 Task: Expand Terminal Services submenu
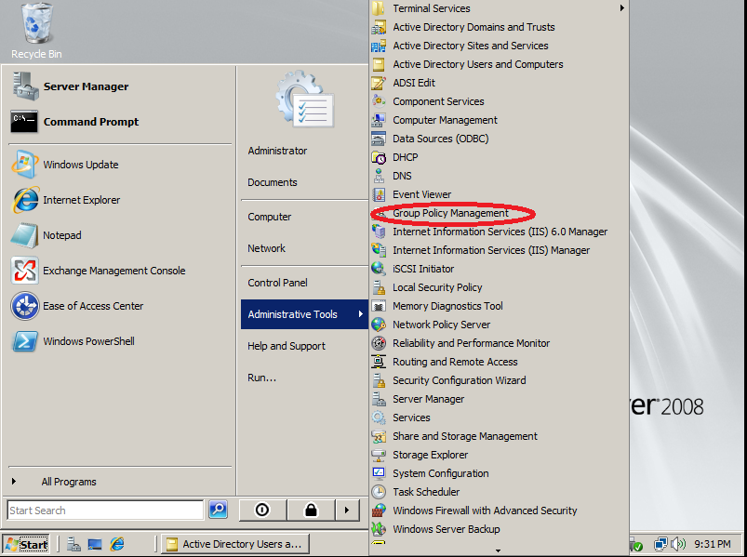[499, 8]
